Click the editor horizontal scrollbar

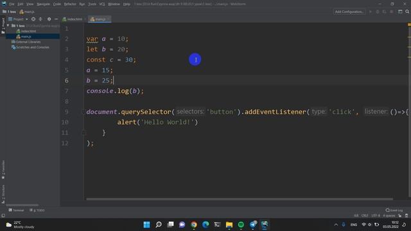240,199
